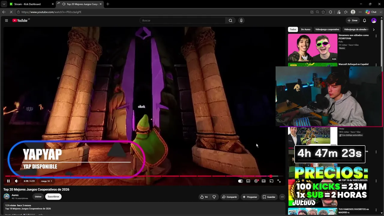384x216 pixels.
Task: Open the browser extensions puzzle icon
Action: click(x=331, y=12)
